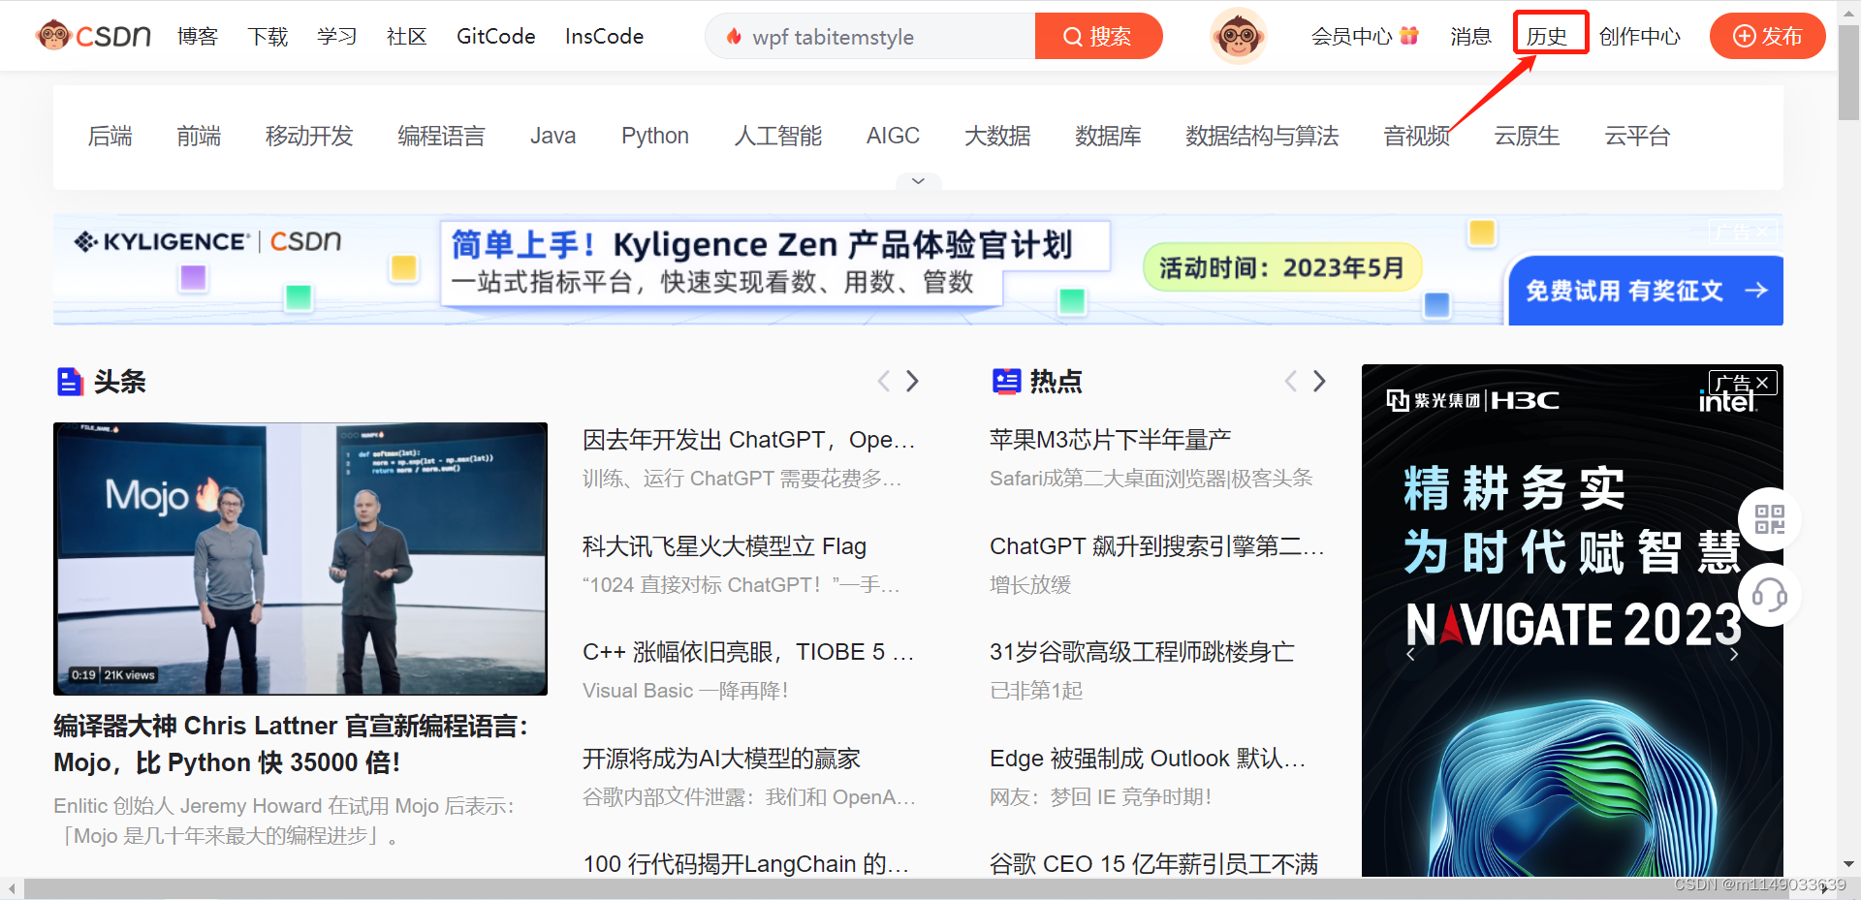Image resolution: width=1861 pixels, height=900 pixels.
Task: Open article Edge 被强制成 Outlook 默认
Action: click(1148, 759)
